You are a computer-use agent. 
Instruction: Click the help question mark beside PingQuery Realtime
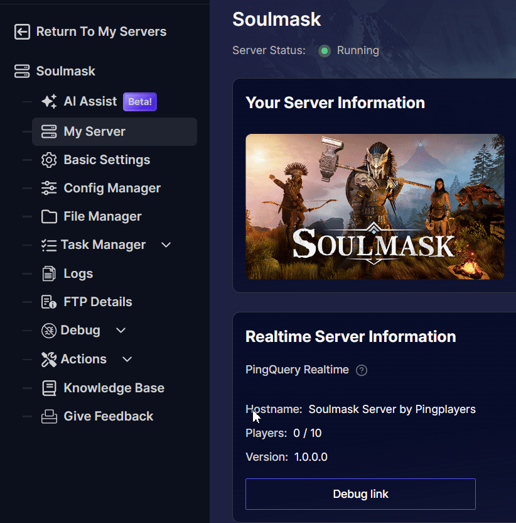(362, 370)
